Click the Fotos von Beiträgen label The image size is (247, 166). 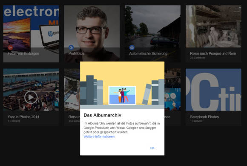(23, 53)
